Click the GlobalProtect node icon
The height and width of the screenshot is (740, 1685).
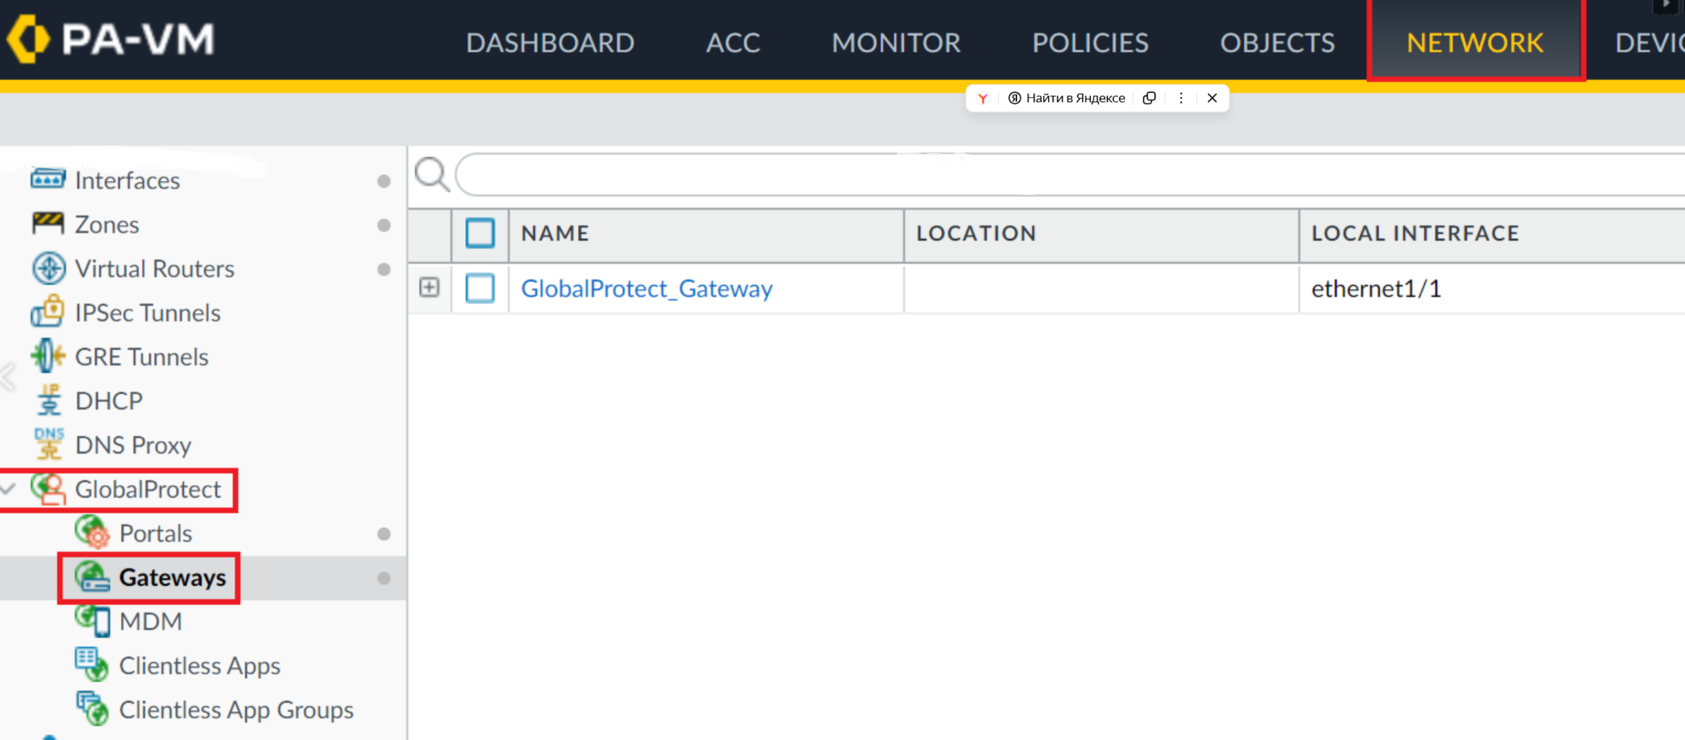coord(48,489)
